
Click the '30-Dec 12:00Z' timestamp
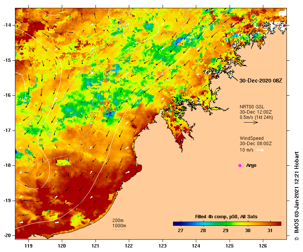point(256,112)
